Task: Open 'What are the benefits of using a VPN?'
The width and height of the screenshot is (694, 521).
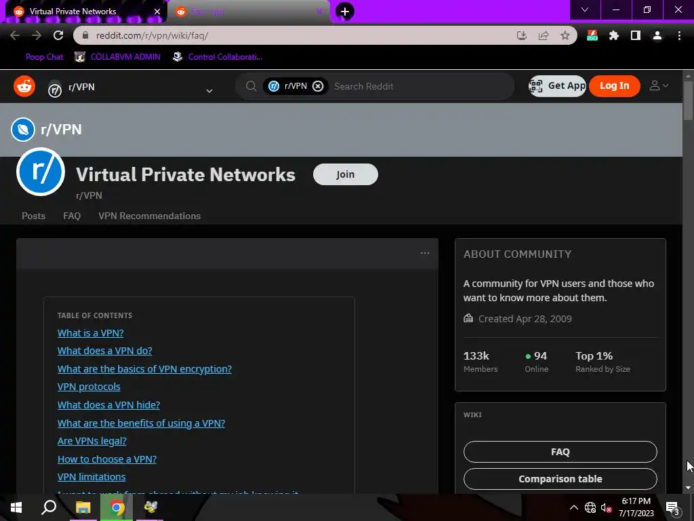Action: (x=141, y=423)
